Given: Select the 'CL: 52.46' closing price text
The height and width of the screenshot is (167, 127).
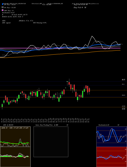Looking at the screenshot, I should pyautogui.click(x=47, y=5).
